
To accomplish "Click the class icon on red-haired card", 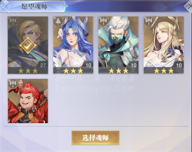I will pos(13,84).
